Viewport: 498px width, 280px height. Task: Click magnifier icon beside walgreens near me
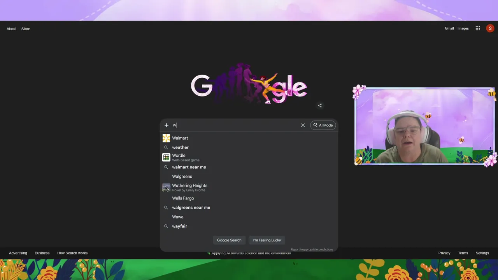[166, 208]
